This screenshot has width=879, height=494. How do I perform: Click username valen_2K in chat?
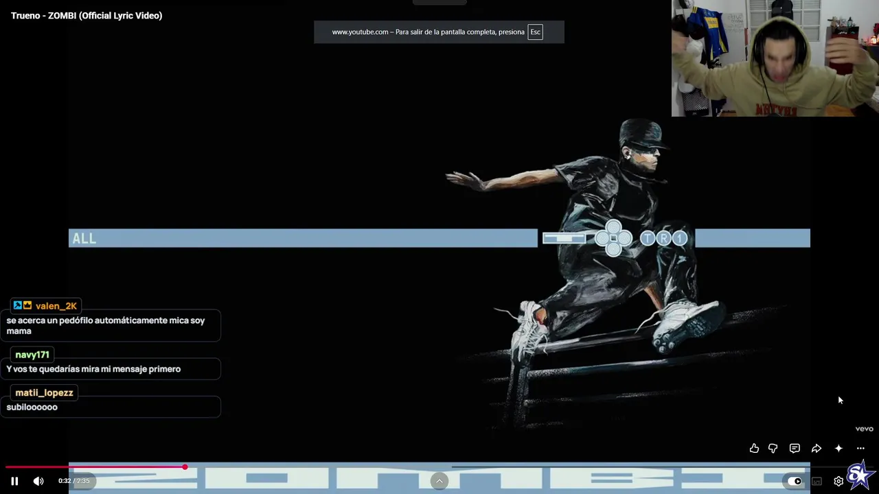click(x=56, y=306)
